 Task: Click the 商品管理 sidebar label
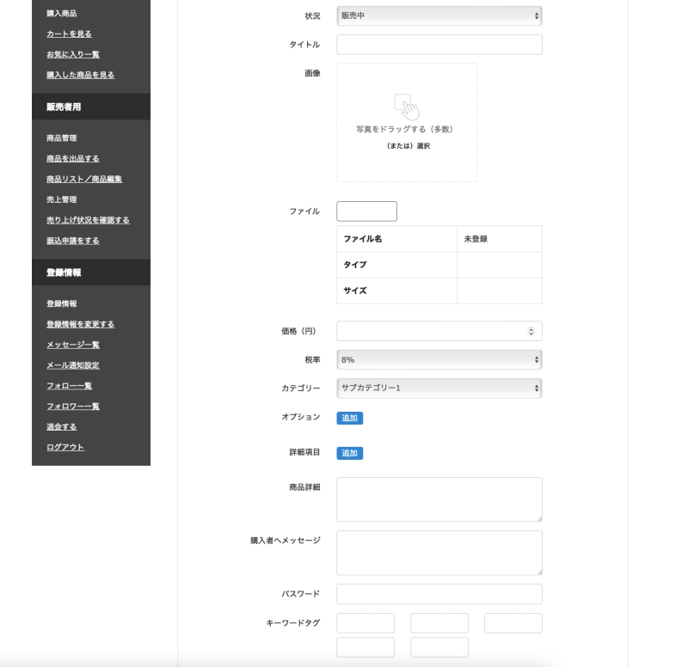[x=61, y=138]
